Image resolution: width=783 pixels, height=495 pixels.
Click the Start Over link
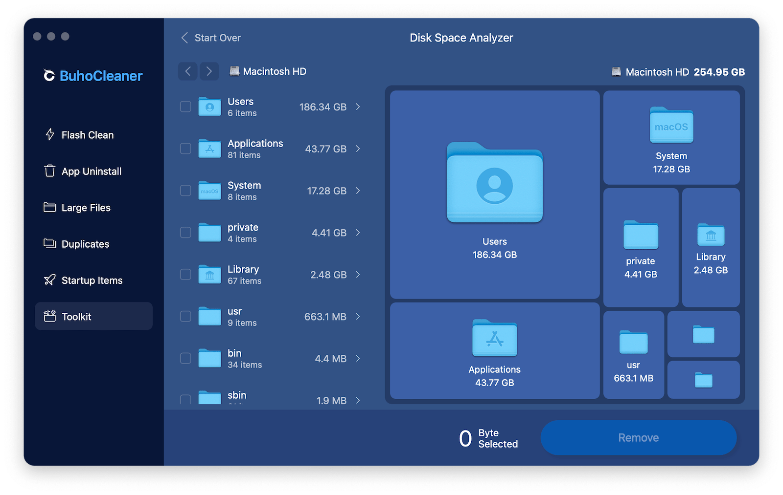(211, 38)
